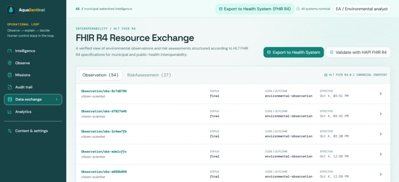
Task: Open the Observation/obs-d7927d45 link
Action: [x=104, y=111]
